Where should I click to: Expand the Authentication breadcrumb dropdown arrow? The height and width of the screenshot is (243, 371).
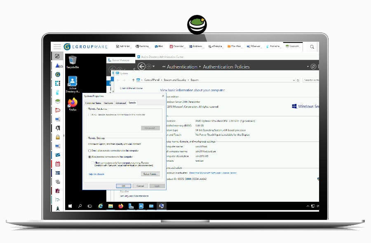200,67
